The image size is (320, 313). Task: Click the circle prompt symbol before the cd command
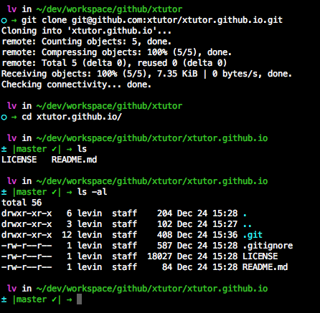click(x=4, y=117)
